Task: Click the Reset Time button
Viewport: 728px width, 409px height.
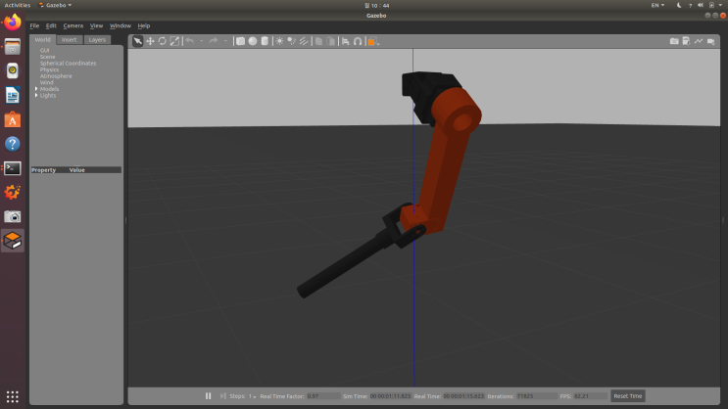Action: pyautogui.click(x=628, y=396)
